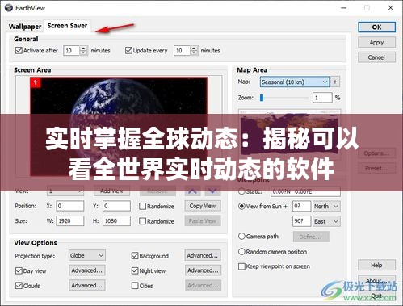Image resolution: width=403 pixels, height=306 pixels.
Task: Click the plus button beside Map dropdown
Action: (335, 82)
